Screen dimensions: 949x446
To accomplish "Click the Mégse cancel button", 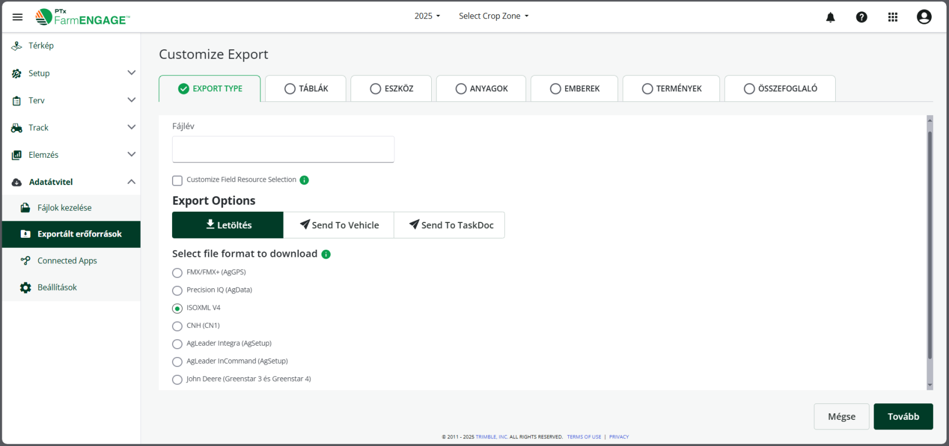I will point(842,416).
